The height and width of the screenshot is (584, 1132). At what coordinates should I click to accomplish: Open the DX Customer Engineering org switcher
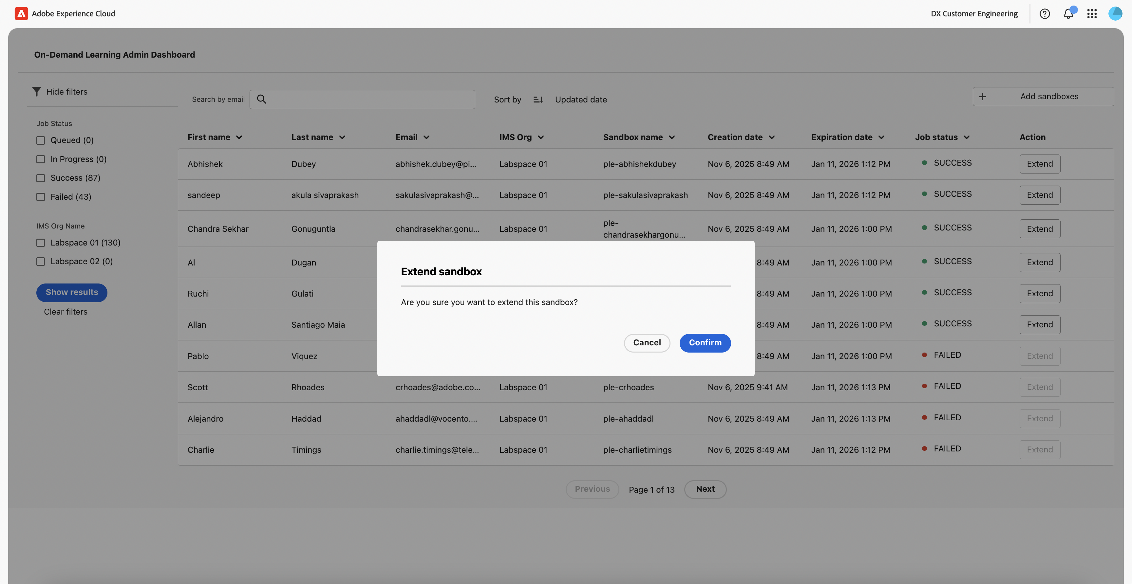pos(974,14)
